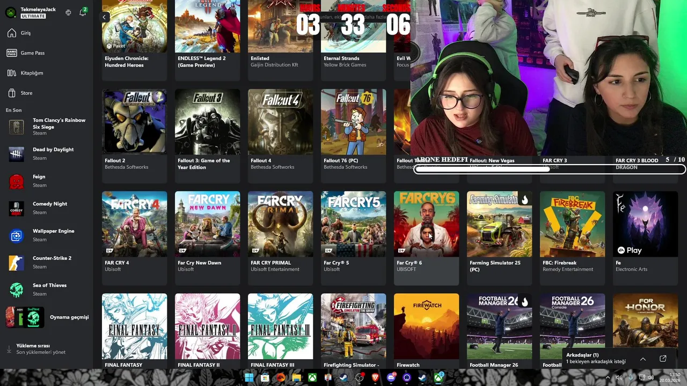Screen dimensions: 687x386
Task: Click the Paket bundle badge on Eiyuden Chronicle
Action: [116, 46]
